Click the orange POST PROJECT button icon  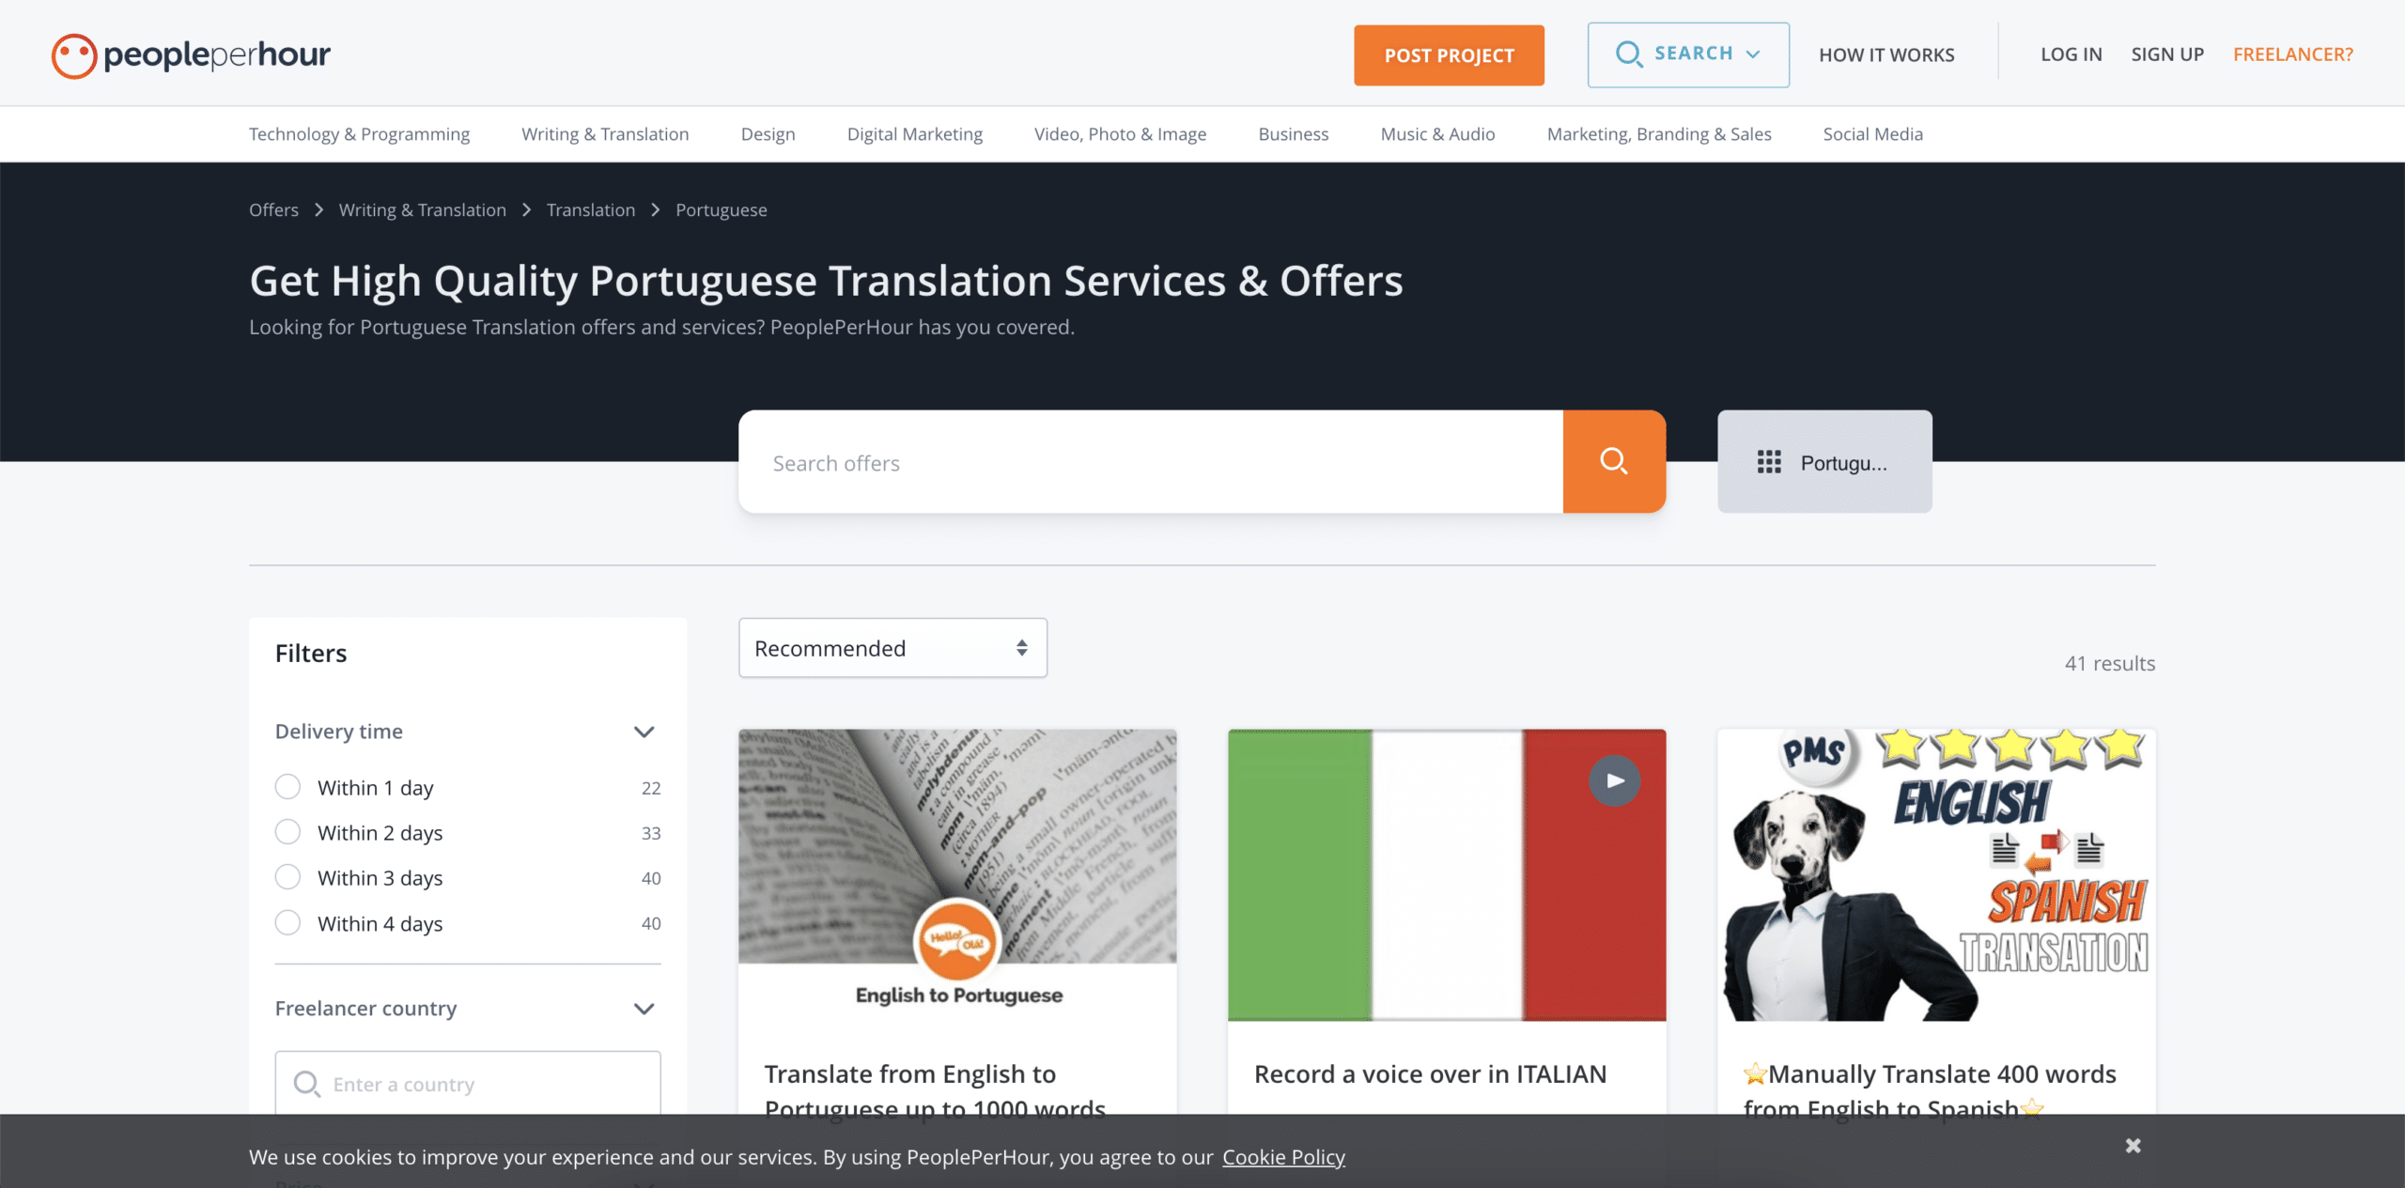(1450, 54)
